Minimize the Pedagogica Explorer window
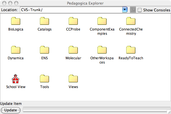 (10, 3)
